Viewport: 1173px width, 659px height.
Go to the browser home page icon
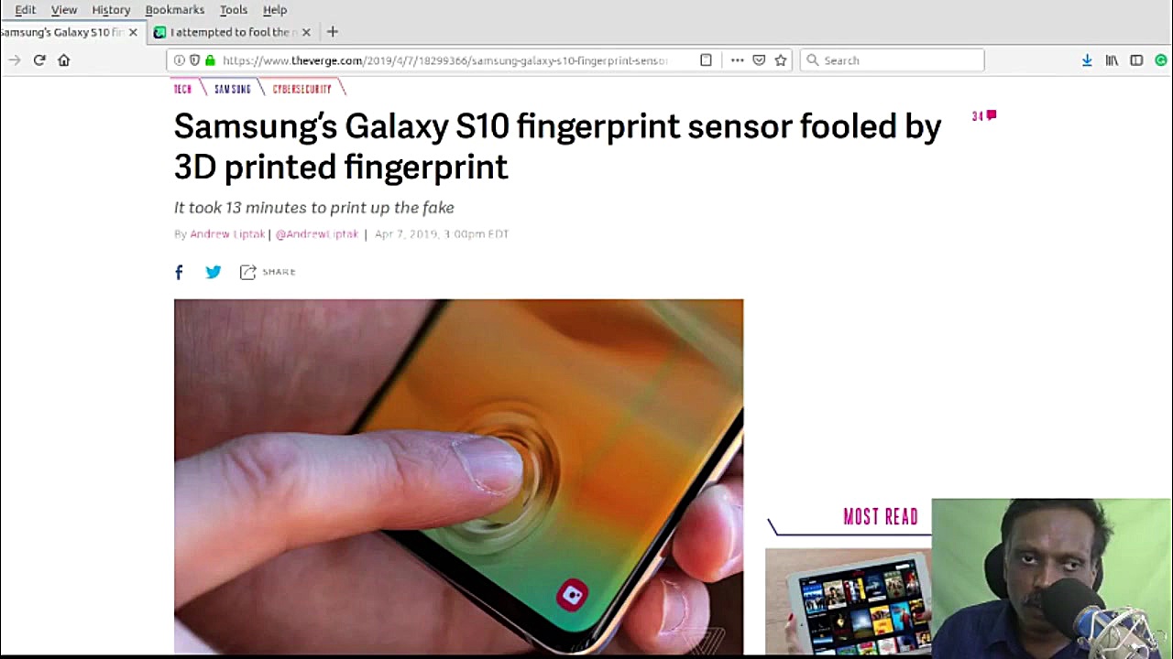tap(63, 60)
